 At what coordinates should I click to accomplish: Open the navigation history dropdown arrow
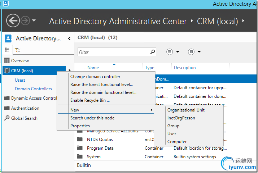coord(34,21)
